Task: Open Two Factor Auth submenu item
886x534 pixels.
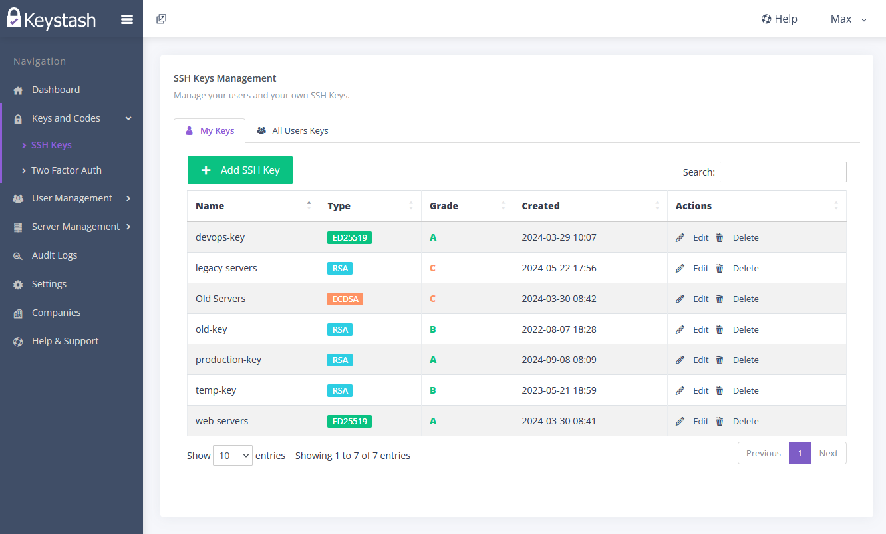Action: click(67, 170)
